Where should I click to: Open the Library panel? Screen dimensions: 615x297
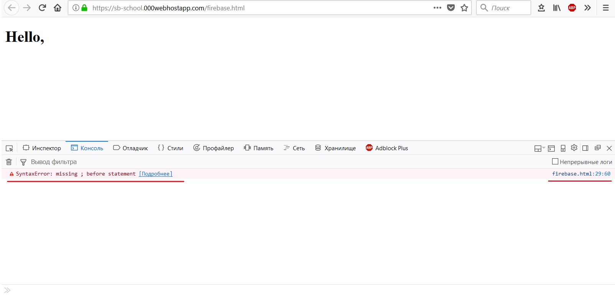pos(557,8)
